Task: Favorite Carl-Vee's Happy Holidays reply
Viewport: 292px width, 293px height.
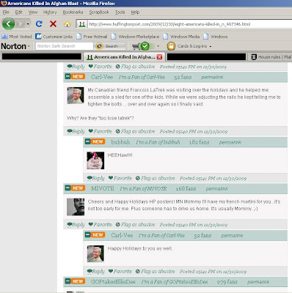Action: point(120,271)
